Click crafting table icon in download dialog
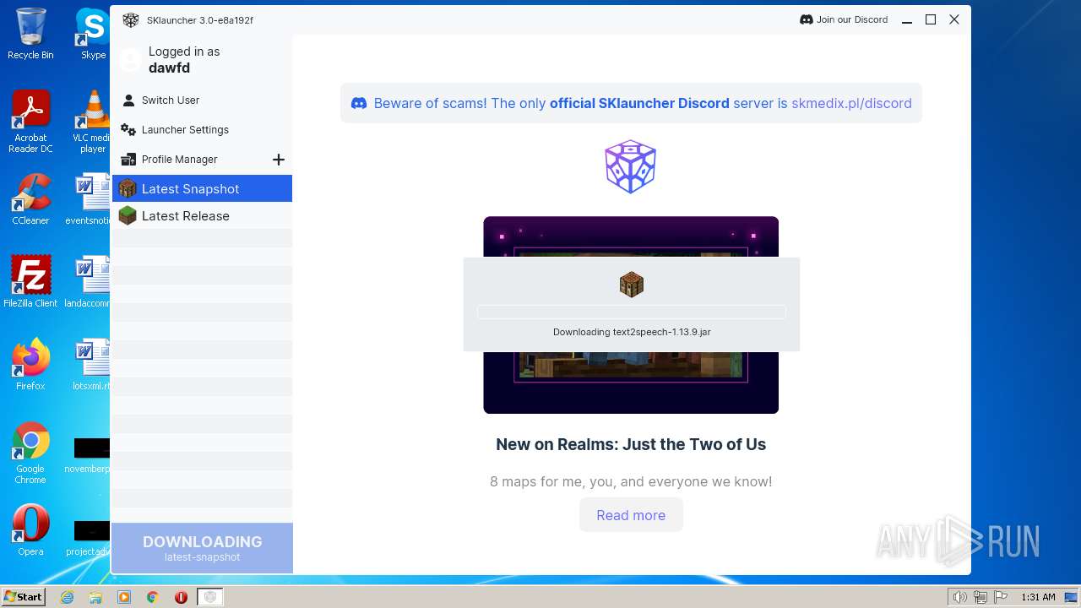This screenshot has height=608, width=1081. 632,285
